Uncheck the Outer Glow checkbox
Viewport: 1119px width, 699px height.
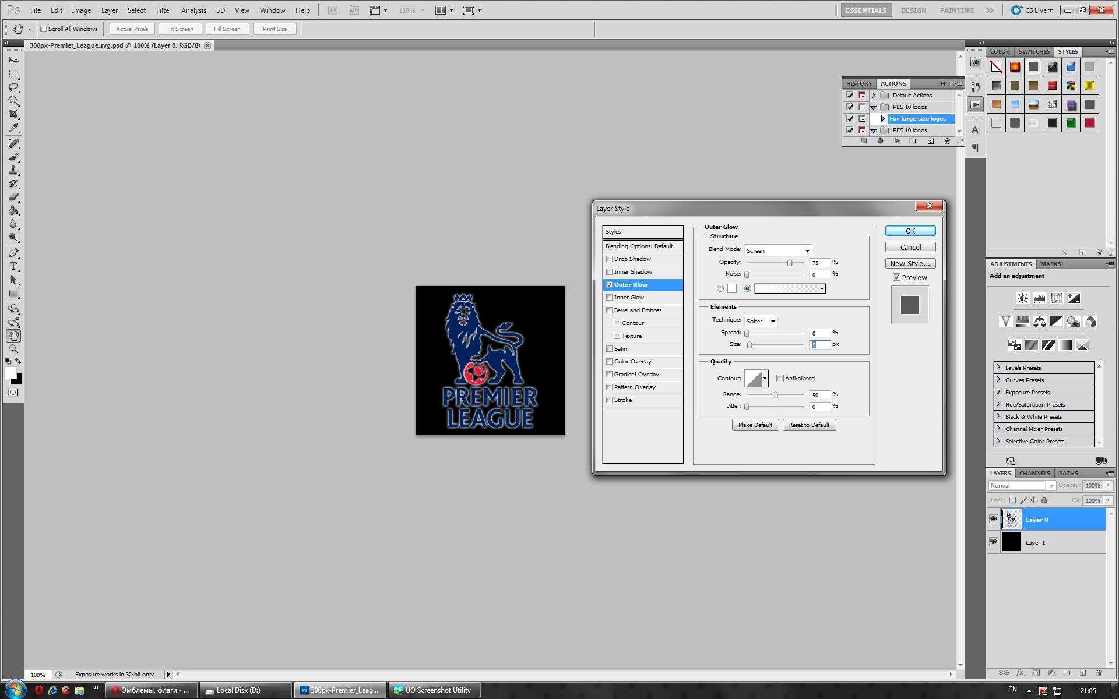coord(609,285)
